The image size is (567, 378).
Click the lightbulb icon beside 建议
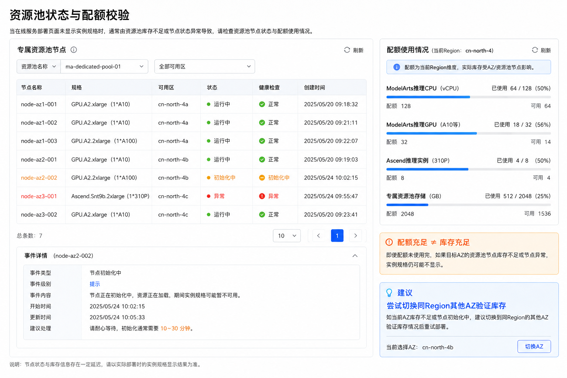tap(389, 293)
